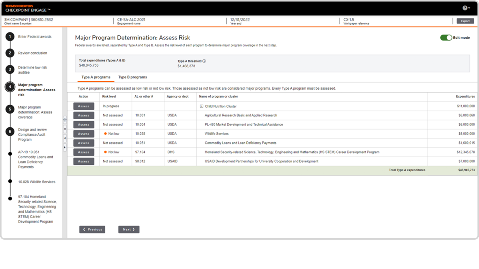Viewport: 479px width, 269px height.
Task: Open the 10.028 Wildlife Services sidebar item
Action: pyautogui.click(x=36, y=182)
